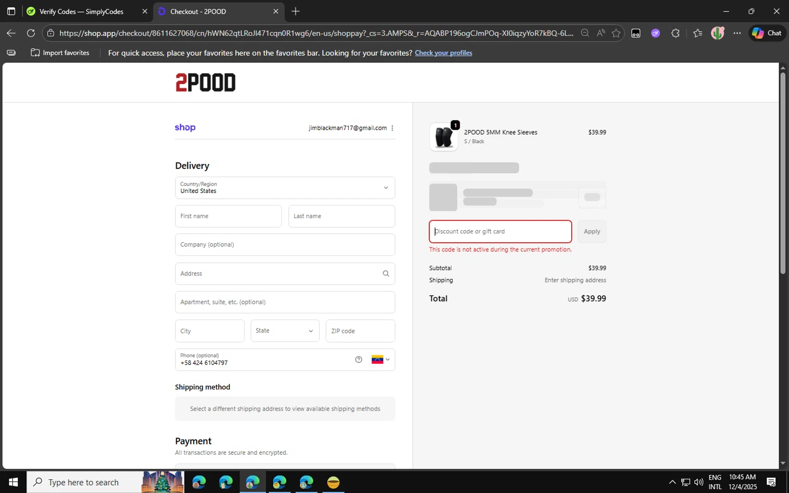This screenshot has height=493, width=789.
Task: Open the taskbar clock and date
Action: (742, 482)
